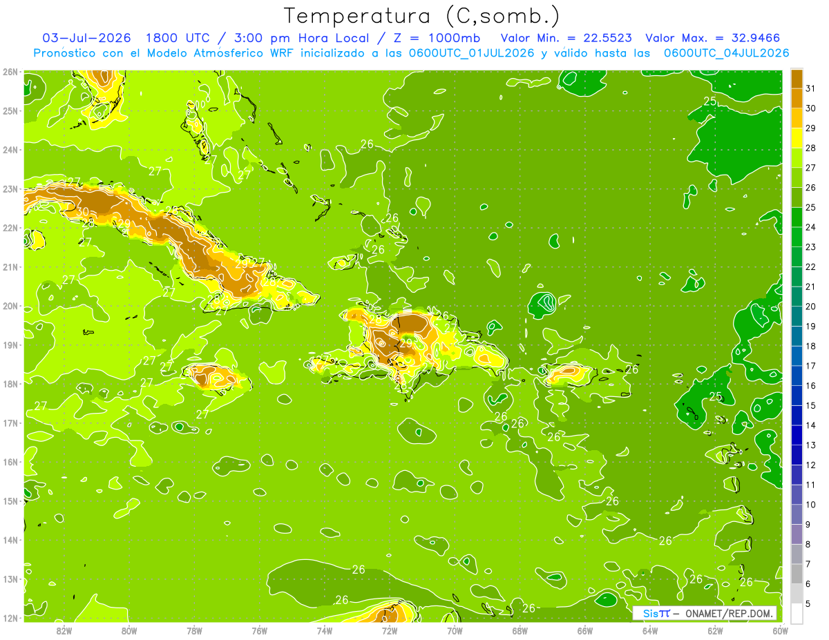This screenshot has height=640, width=829.
Task: Click the '15' colorbar legend label
Action: [810, 405]
